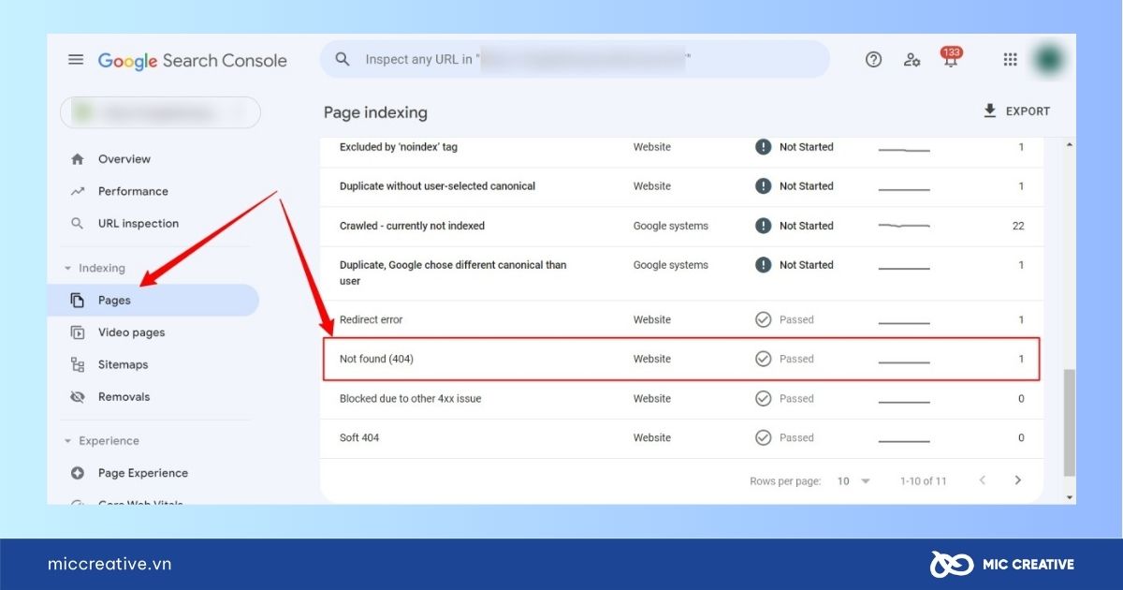This screenshot has height=590, width=1123.
Task: Click the search magnifier icon
Action: [343, 59]
